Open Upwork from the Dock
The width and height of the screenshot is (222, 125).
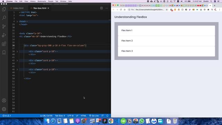123,121
